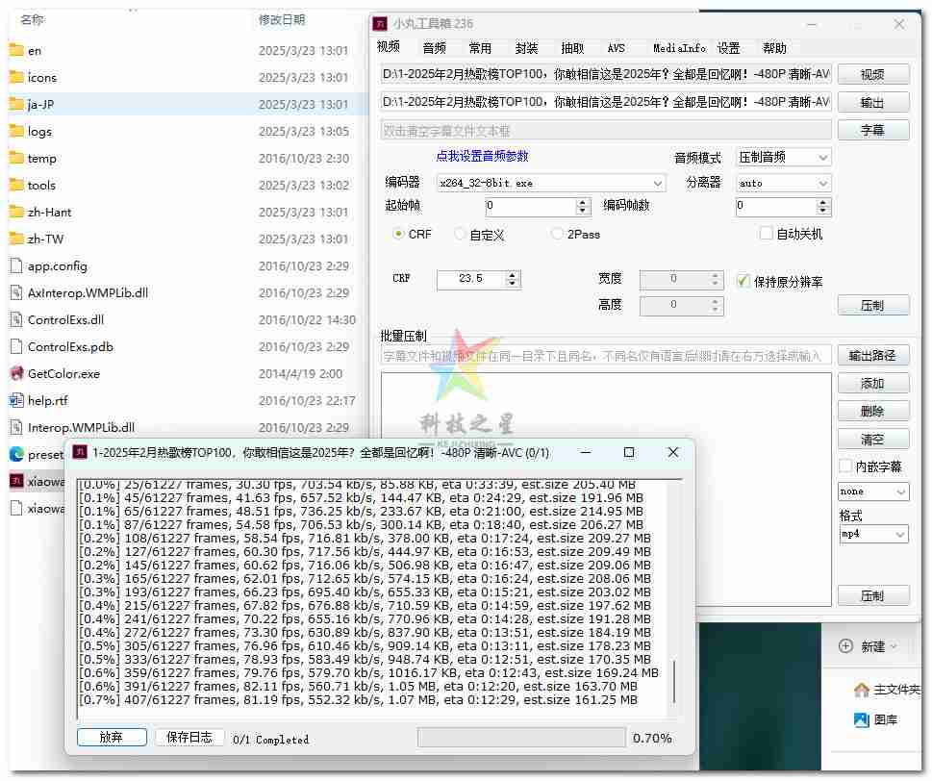Click the encoding progress bar
Image resolution: width=932 pixels, height=781 pixels.
pyautogui.click(x=520, y=738)
